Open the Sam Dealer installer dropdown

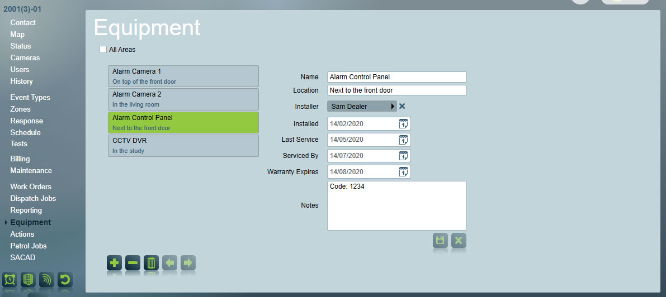[x=361, y=106]
